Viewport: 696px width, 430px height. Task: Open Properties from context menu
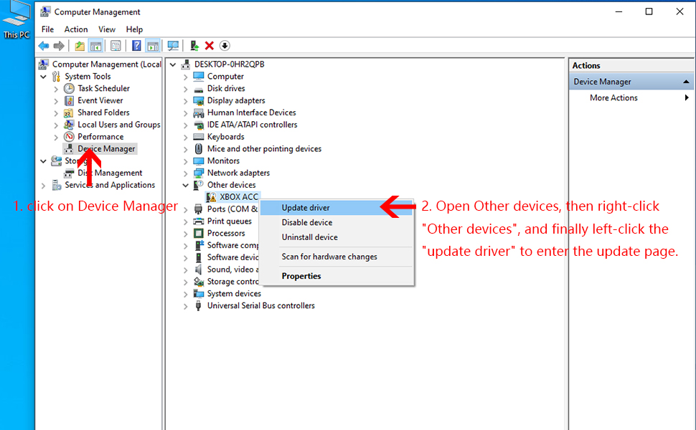coord(337,276)
